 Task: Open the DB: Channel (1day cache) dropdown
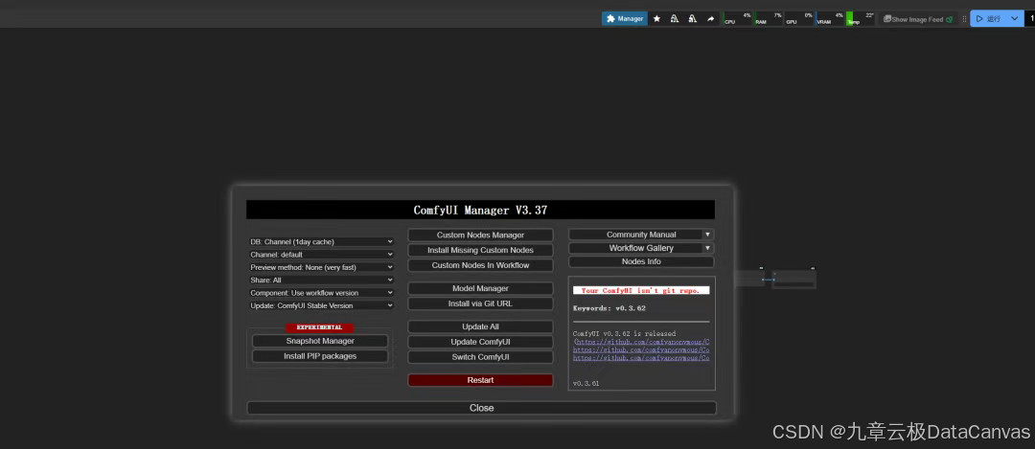point(321,242)
